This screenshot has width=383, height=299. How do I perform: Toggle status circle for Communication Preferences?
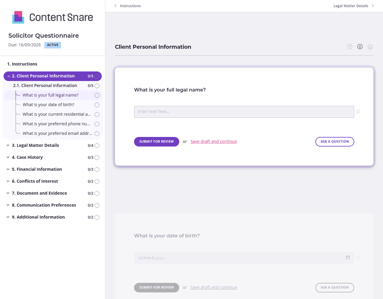(x=97, y=205)
